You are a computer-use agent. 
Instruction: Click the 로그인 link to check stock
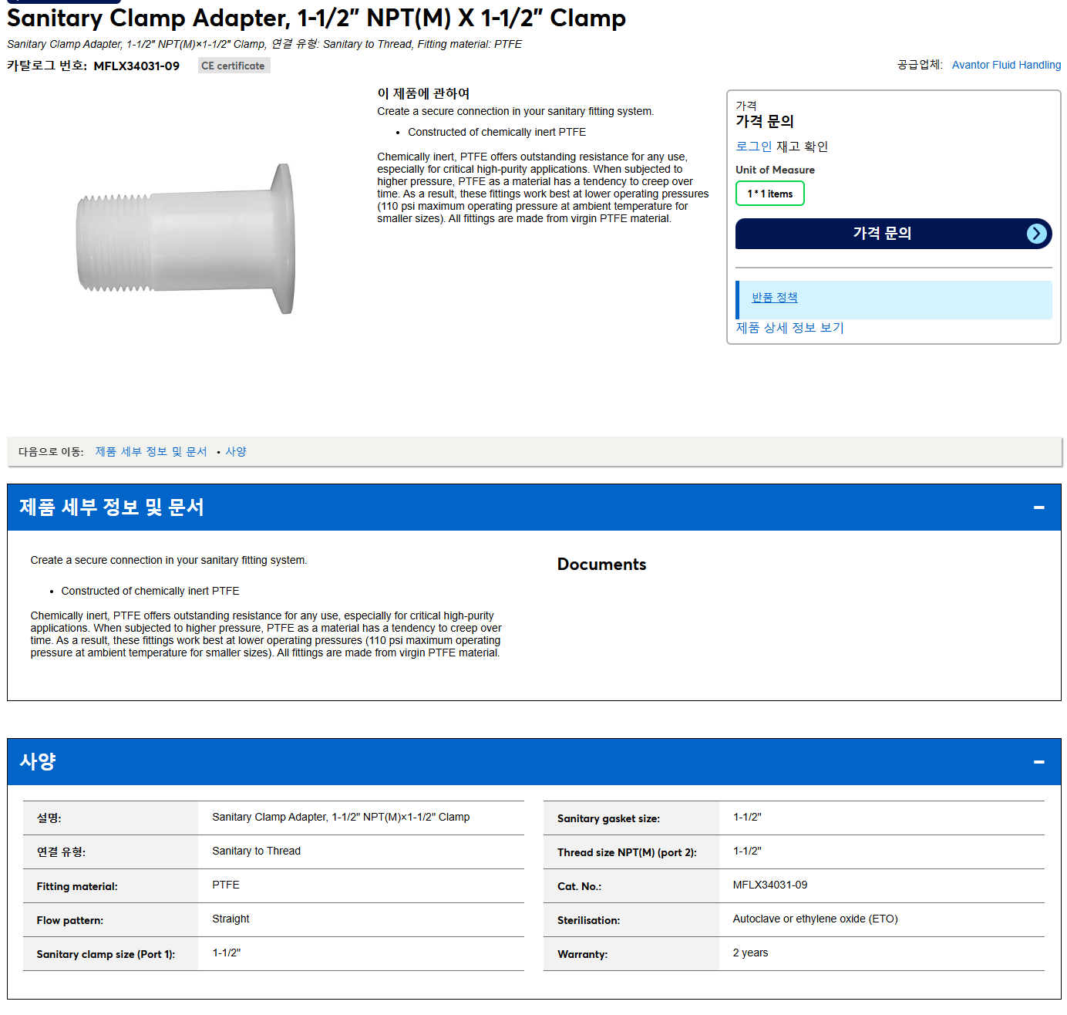pyautogui.click(x=753, y=147)
